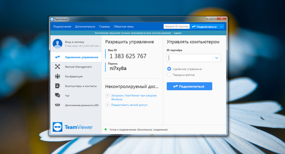
Task: Click plus icon next to Запускать TeamViewer при загрузке
Action: click(x=108, y=95)
